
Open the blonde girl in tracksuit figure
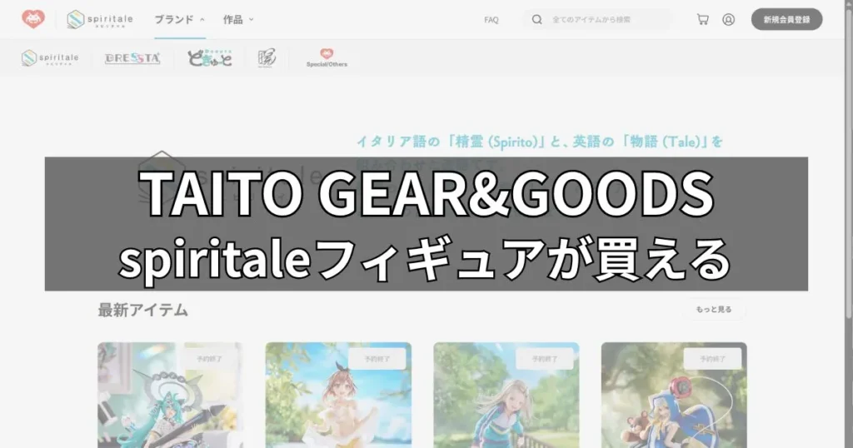coord(506,396)
